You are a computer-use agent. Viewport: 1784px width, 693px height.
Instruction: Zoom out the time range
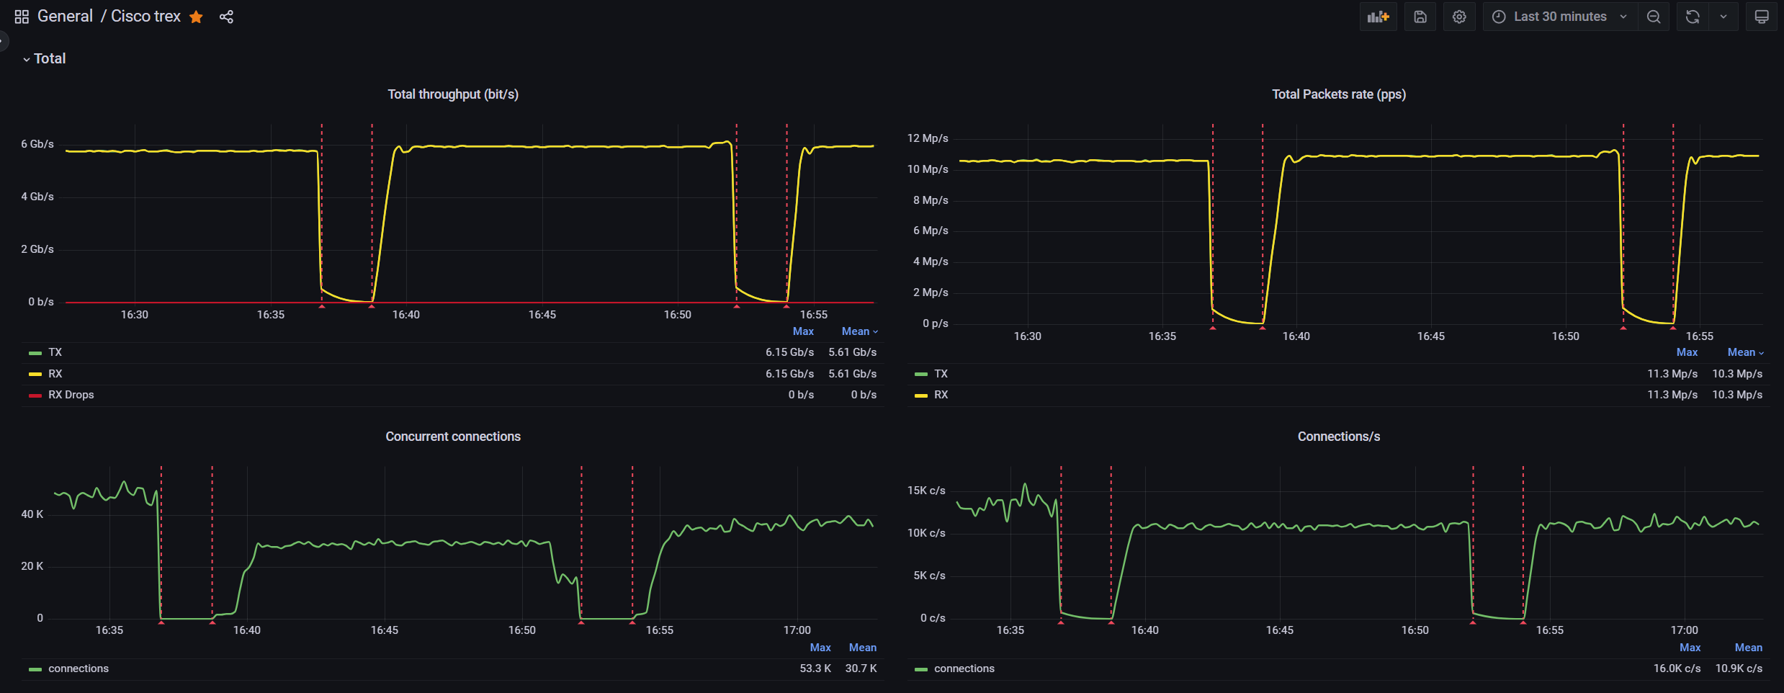(x=1654, y=17)
